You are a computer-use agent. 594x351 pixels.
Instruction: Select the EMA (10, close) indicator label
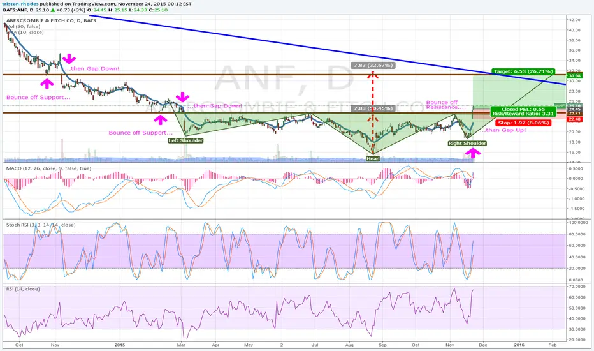(25, 33)
